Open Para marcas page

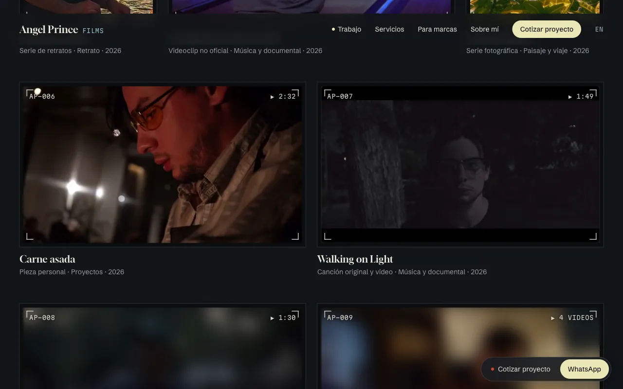click(x=437, y=29)
